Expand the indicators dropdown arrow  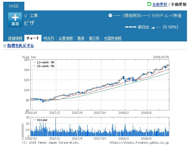click(5, 46)
